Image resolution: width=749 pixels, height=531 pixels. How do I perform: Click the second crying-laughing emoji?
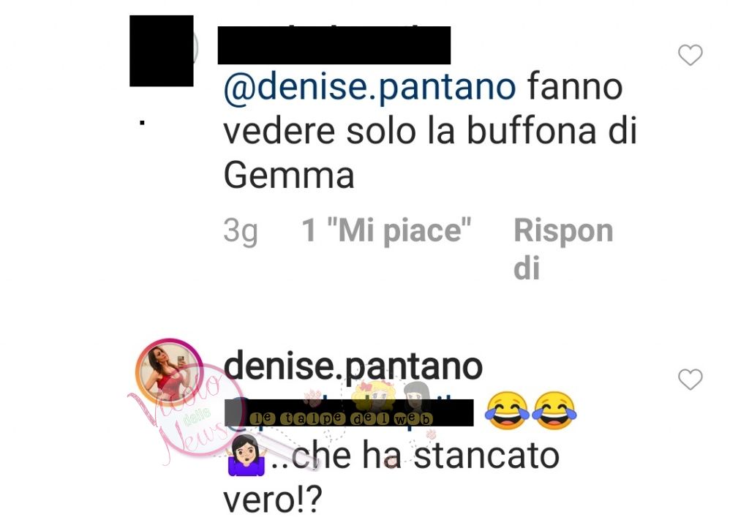coord(554,410)
